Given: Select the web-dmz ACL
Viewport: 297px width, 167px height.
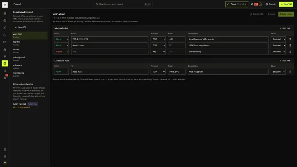Looking at the screenshot, I should [30, 35].
